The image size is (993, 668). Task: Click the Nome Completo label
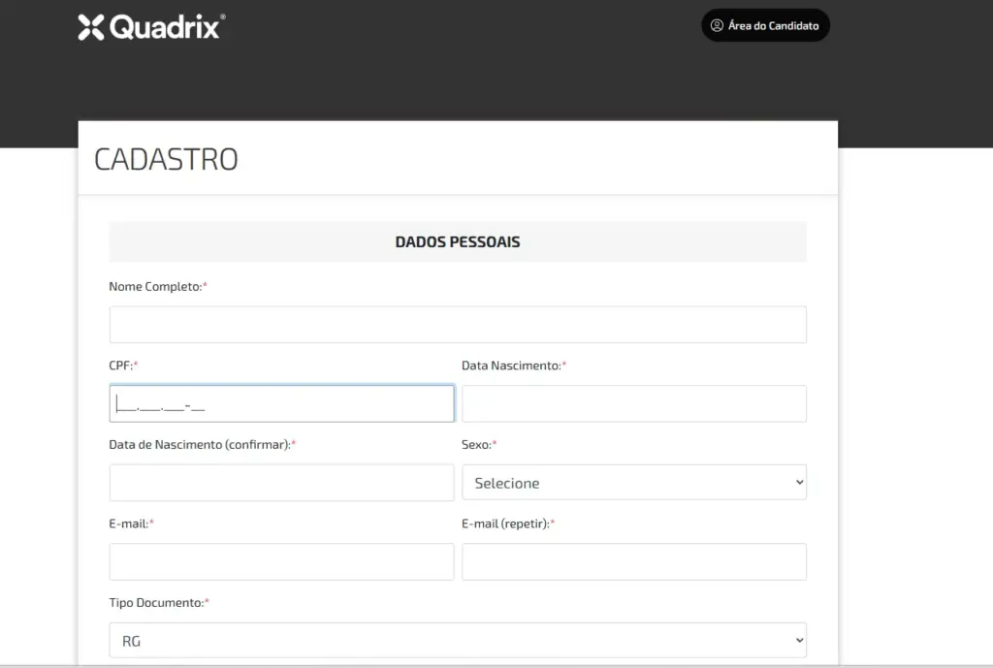tap(158, 286)
